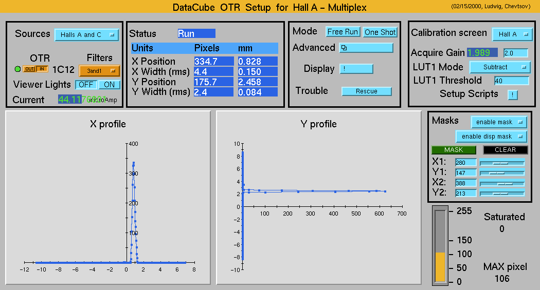Open the Setup Scripts exclamation button
540x290 pixels.
tap(512, 94)
